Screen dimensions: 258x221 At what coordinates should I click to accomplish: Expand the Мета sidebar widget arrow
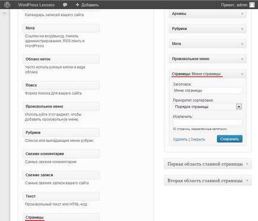(242, 44)
